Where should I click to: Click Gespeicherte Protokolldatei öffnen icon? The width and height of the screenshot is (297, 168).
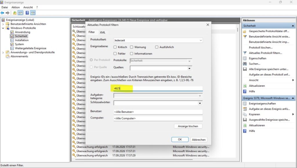click(245, 31)
